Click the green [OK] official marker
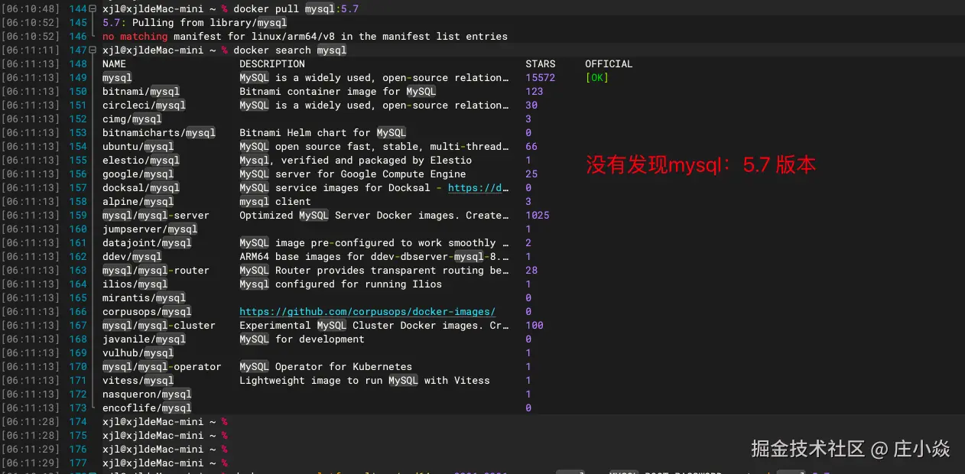 [596, 78]
